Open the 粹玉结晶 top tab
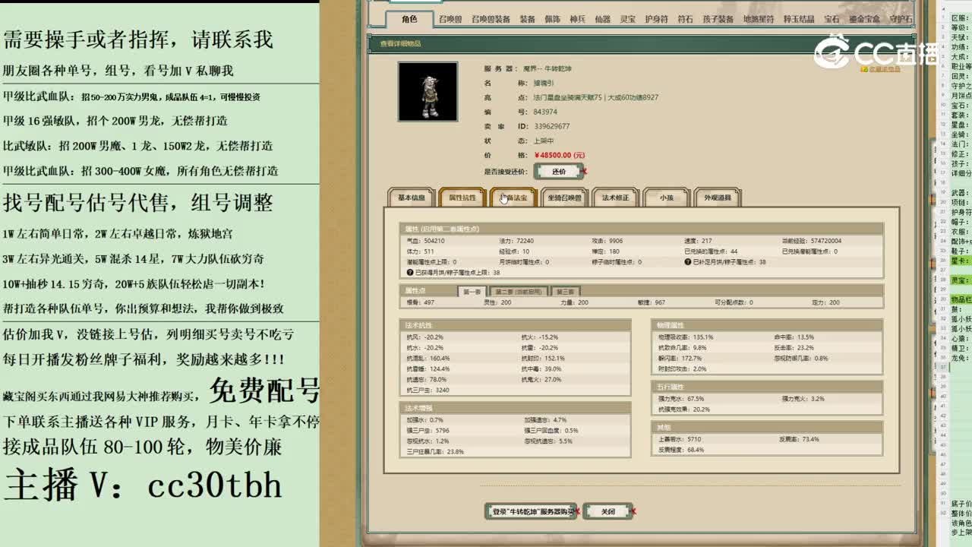This screenshot has height=547, width=972. coord(799,20)
